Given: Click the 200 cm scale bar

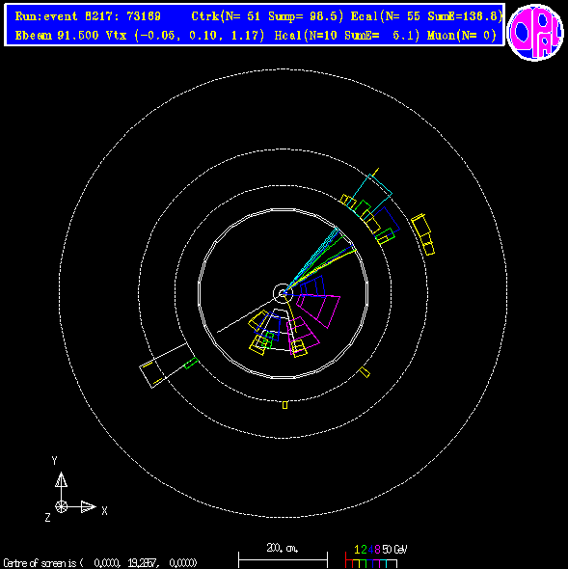Looking at the screenshot, I should [283, 555].
